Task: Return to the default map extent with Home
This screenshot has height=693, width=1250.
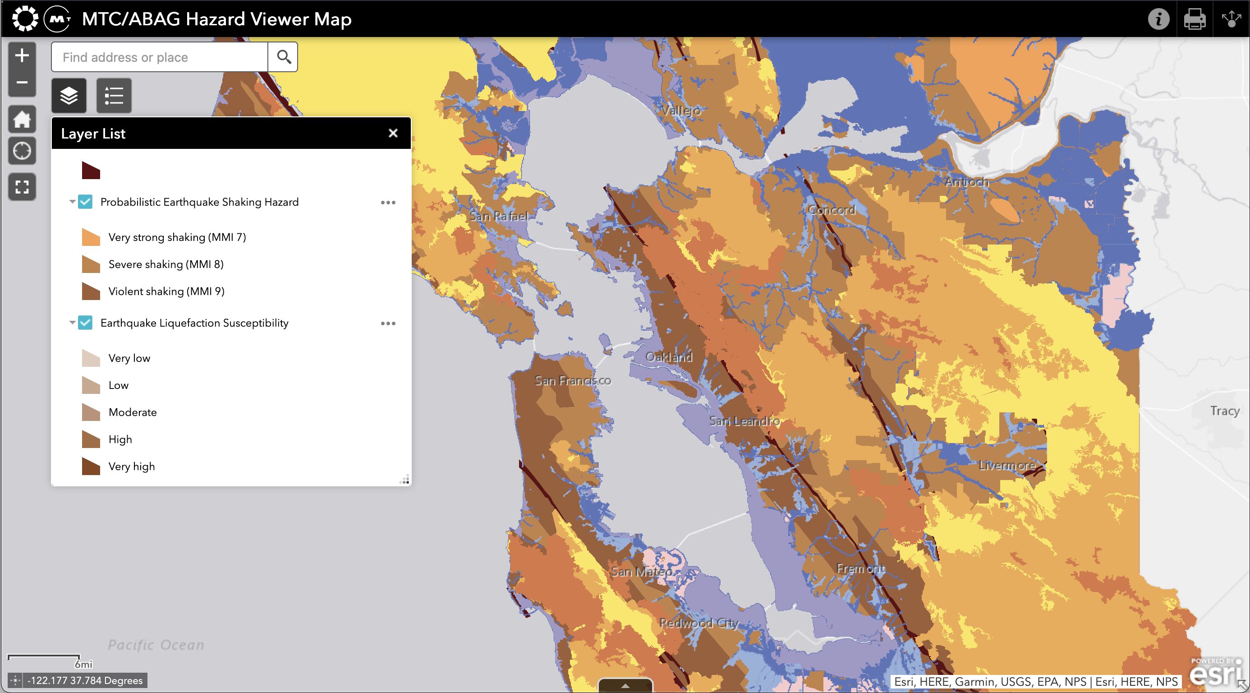Action: pos(21,119)
